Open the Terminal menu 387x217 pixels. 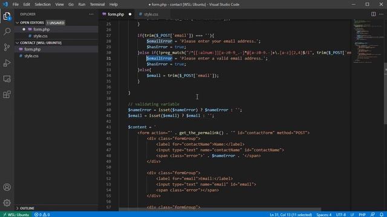[97, 4]
